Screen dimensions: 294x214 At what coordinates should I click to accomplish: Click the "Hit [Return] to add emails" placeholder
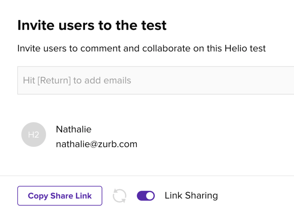pos(77,80)
